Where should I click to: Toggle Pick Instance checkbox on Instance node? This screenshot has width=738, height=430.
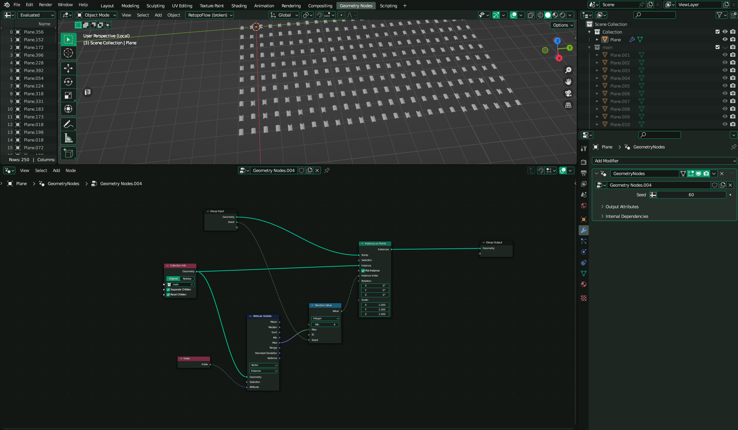(x=363, y=271)
